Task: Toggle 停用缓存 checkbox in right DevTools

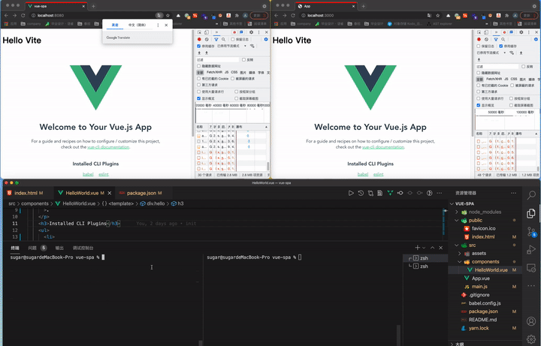Action: (501, 47)
